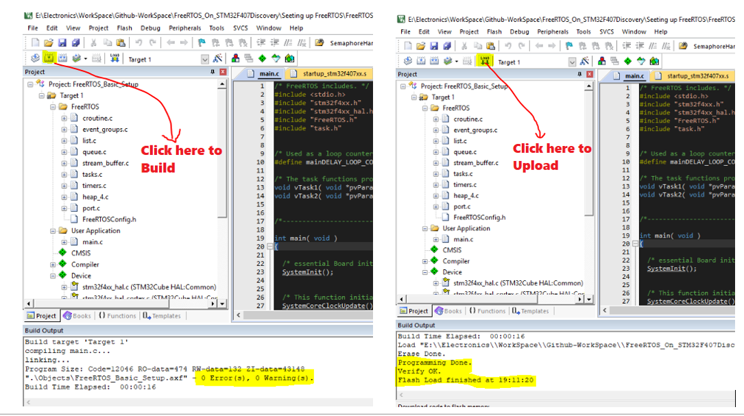This screenshot has width=744, height=416.
Task: Open Manage Run-Time Environment icon, right Keil window
Action: [627, 61]
